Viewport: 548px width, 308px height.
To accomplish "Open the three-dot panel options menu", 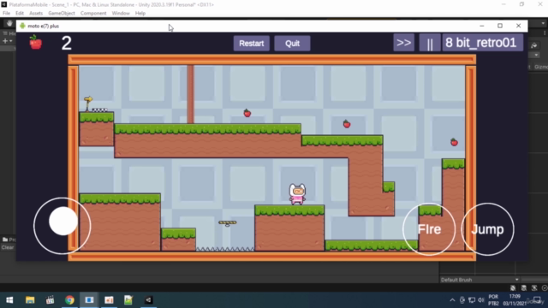I will coord(545,33).
